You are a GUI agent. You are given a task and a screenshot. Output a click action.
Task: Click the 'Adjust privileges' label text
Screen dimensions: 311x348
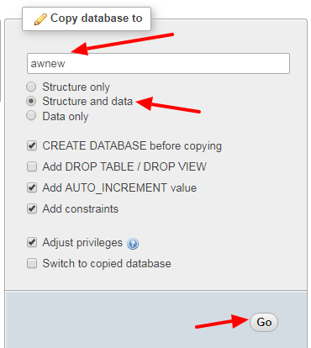tap(82, 243)
